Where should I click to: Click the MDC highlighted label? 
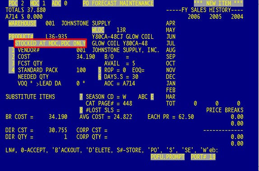pos(35,3)
